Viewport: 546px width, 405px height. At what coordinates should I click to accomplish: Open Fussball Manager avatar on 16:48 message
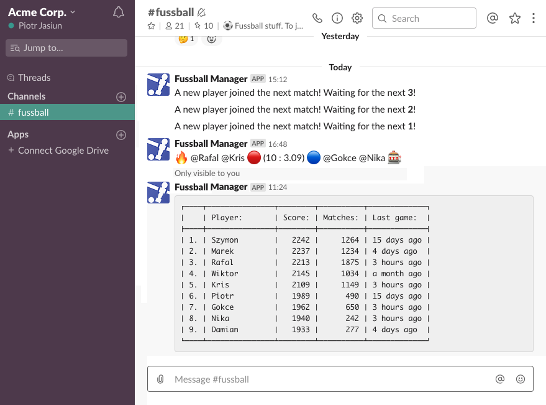click(158, 149)
